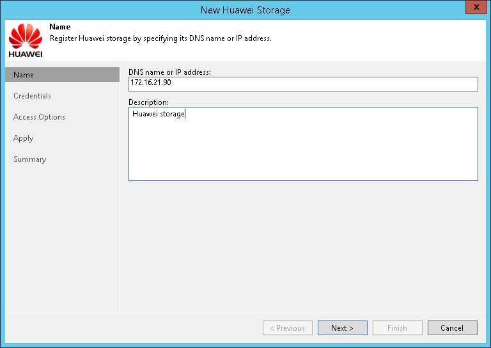Click the New Huawei Storage title bar
This screenshot has height=348, width=491.
[245, 10]
